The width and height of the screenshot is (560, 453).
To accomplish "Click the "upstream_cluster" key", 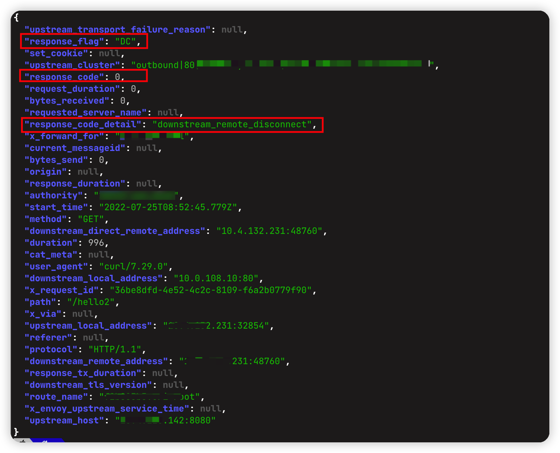I will (72, 65).
